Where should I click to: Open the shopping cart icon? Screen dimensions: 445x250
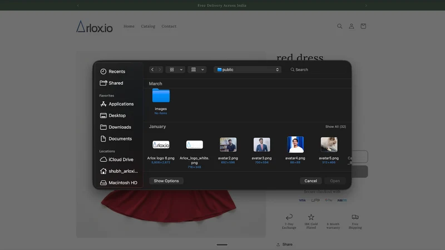[x=363, y=26]
